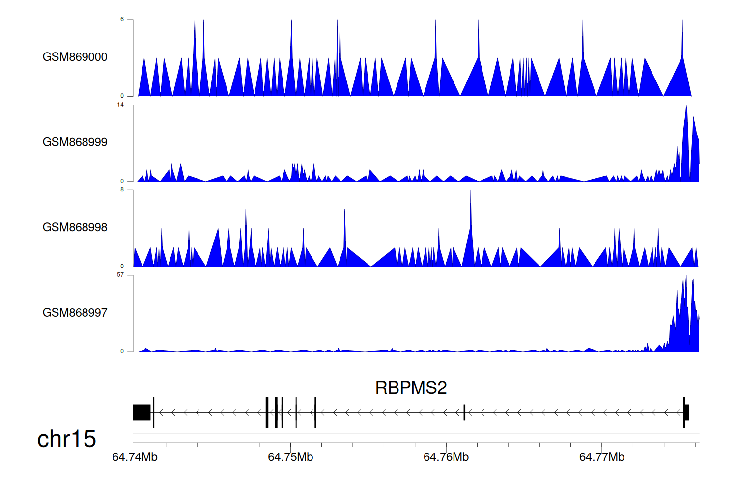Select the 64.75Mb position label
Viewport: 737px width, 481px height.
point(290,457)
